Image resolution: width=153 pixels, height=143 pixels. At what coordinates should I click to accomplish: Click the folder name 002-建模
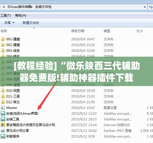[x=13, y=45]
